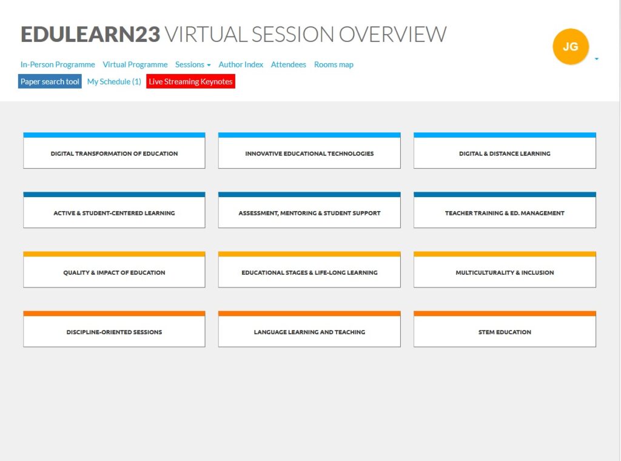Choose the STEM Education card
This screenshot has width=621, height=461.
(x=505, y=329)
